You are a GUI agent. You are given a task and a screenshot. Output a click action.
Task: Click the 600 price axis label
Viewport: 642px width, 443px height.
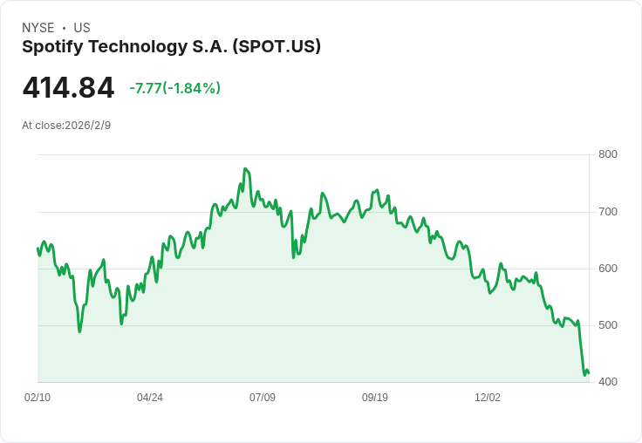point(608,269)
